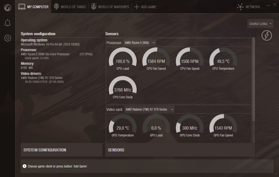
Task: Click 'AMD Radeon (TM) R7 370 Series' driver text
Action: (x=42, y=78)
